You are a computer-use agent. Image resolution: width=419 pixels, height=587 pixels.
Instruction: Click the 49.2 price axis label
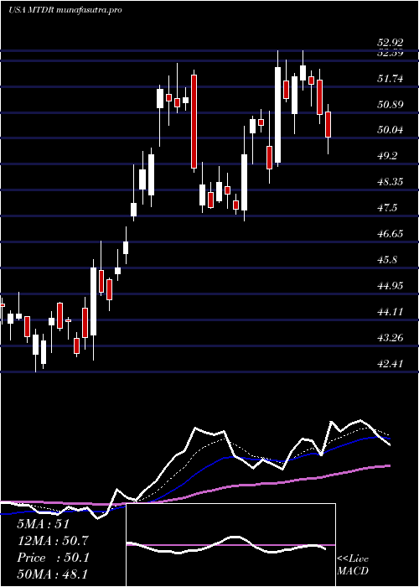pos(387,157)
